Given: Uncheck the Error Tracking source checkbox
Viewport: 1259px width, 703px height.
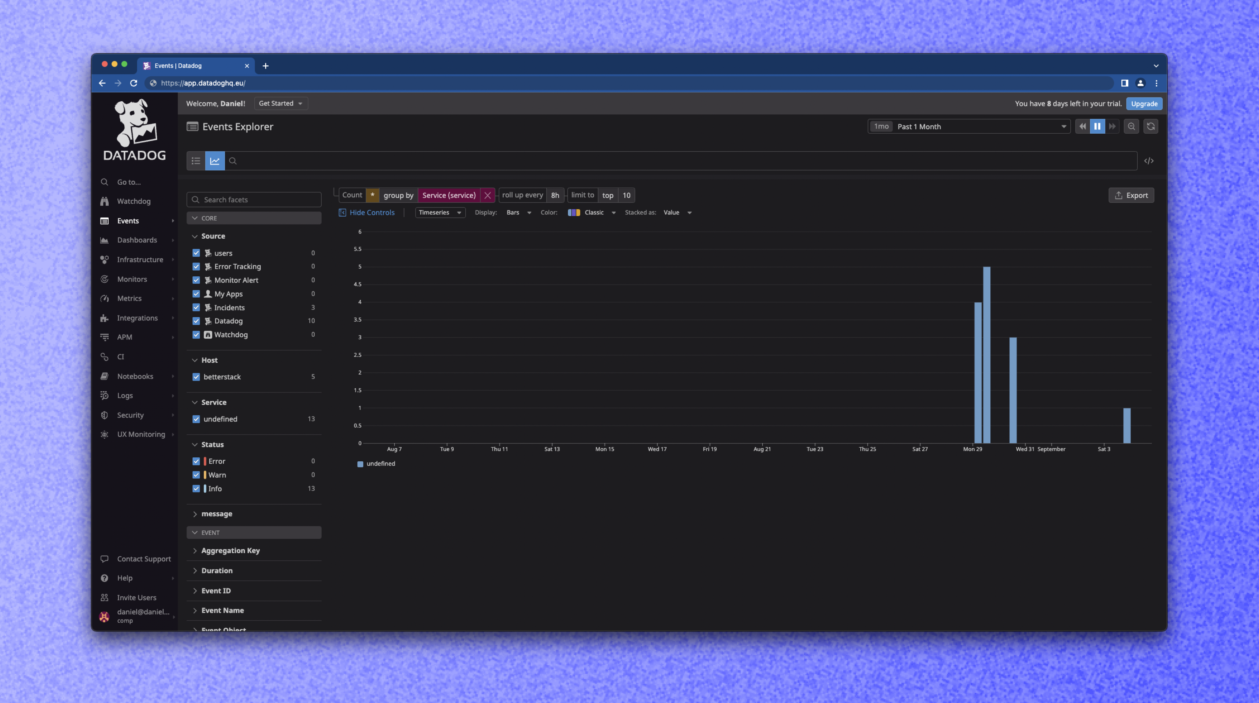Looking at the screenshot, I should coord(196,266).
